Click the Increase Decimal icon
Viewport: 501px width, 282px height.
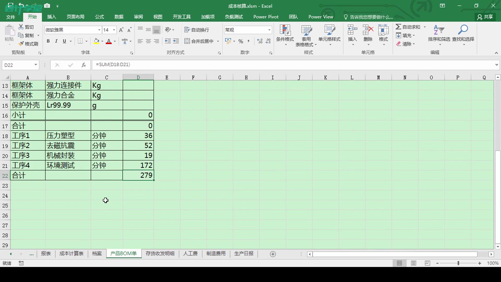click(x=260, y=41)
